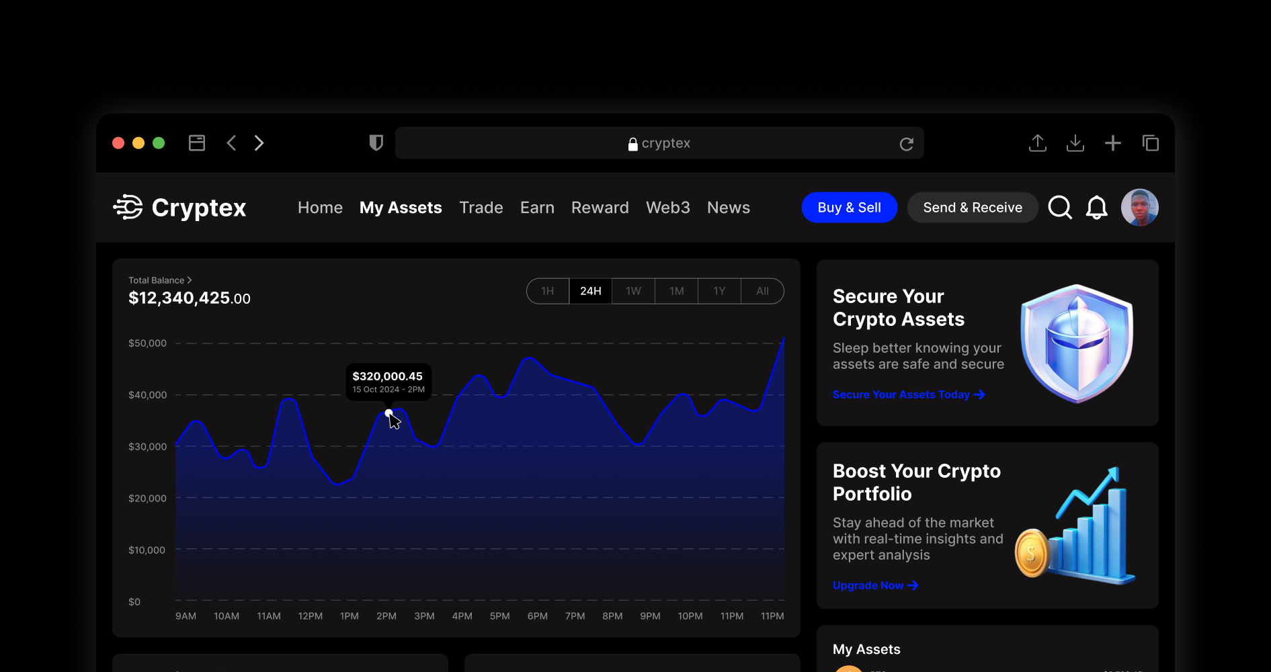1271x672 pixels.
Task: Open the Upgrade Now link
Action: pyautogui.click(x=874, y=585)
